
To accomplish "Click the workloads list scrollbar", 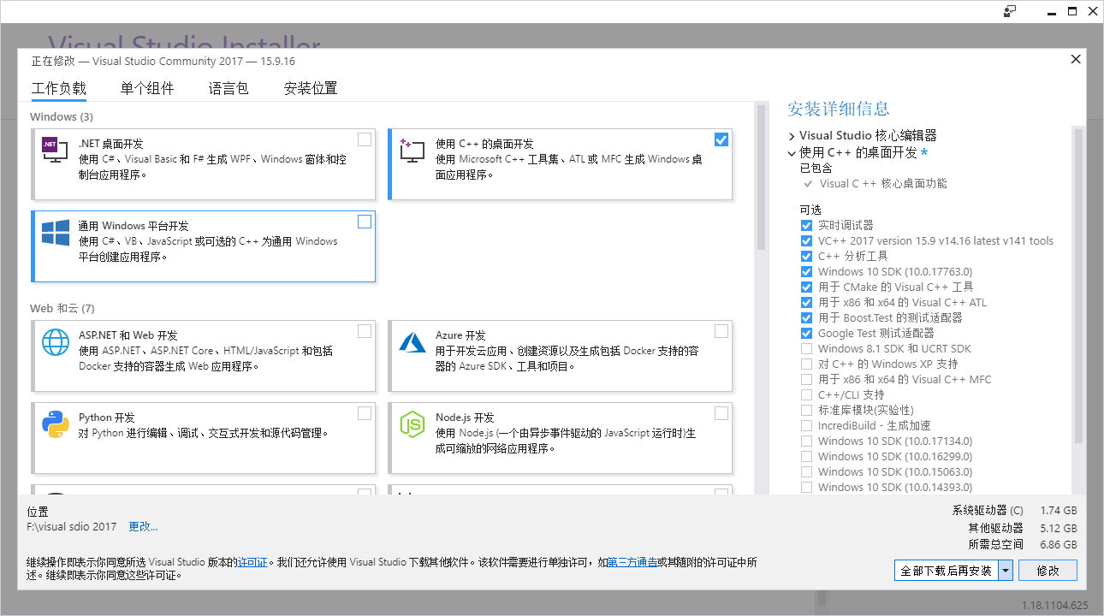I will pos(761,177).
